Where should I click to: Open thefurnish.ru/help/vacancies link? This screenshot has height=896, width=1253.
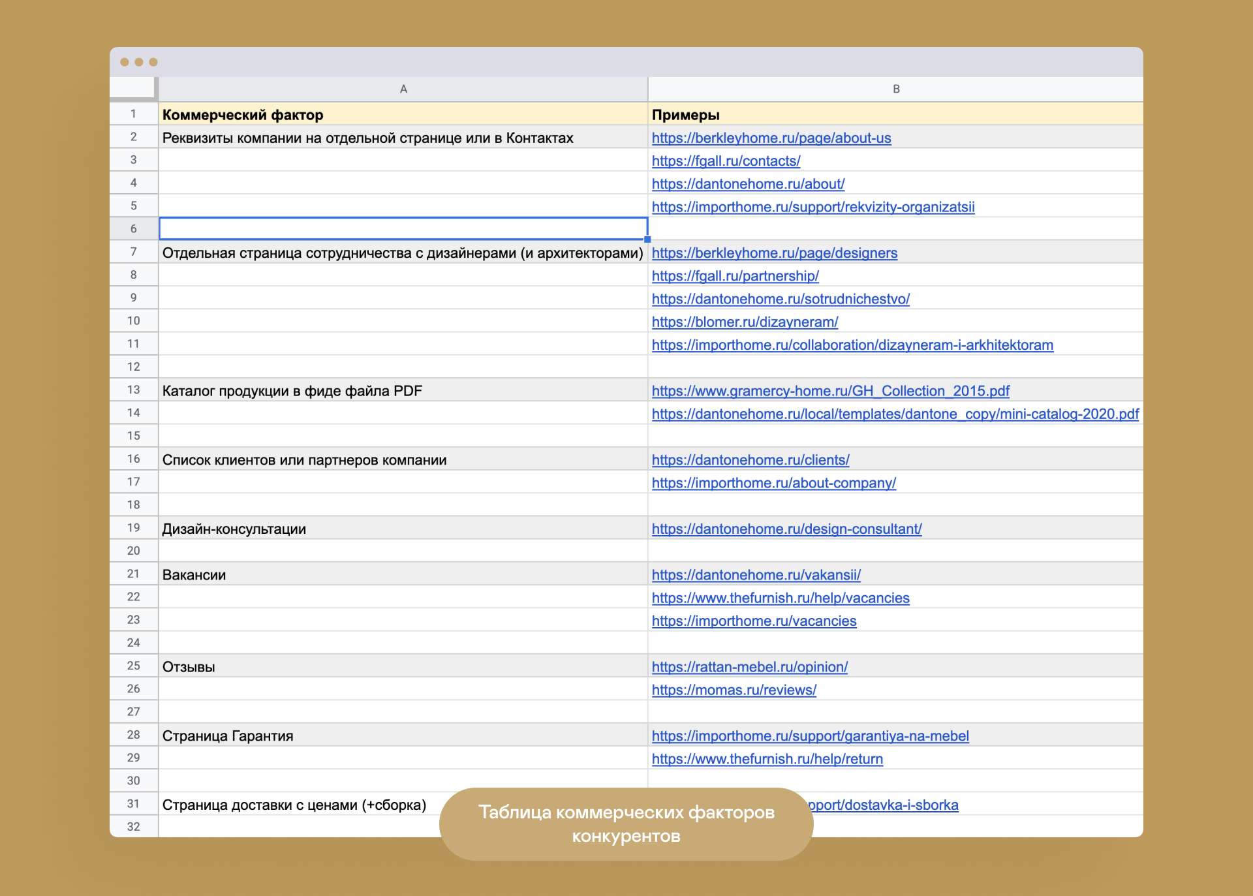[x=781, y=598]
